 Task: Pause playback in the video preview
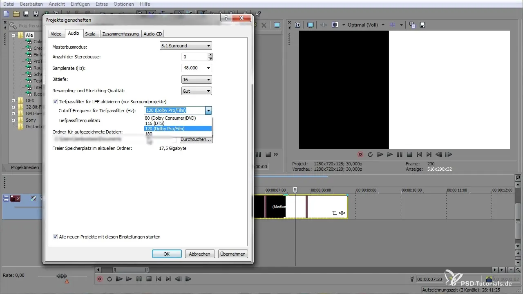[x=400, y=154]
